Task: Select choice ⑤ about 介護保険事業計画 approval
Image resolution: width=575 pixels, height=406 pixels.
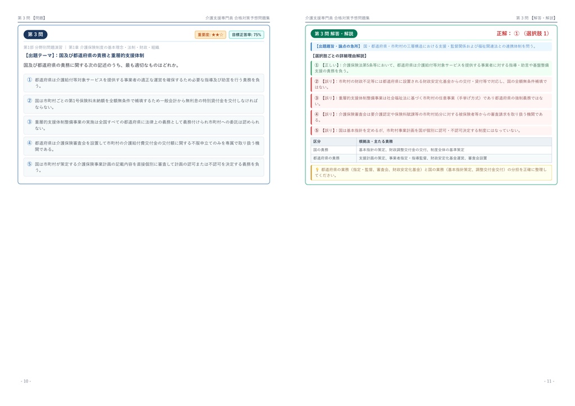Action: [144, 167]
